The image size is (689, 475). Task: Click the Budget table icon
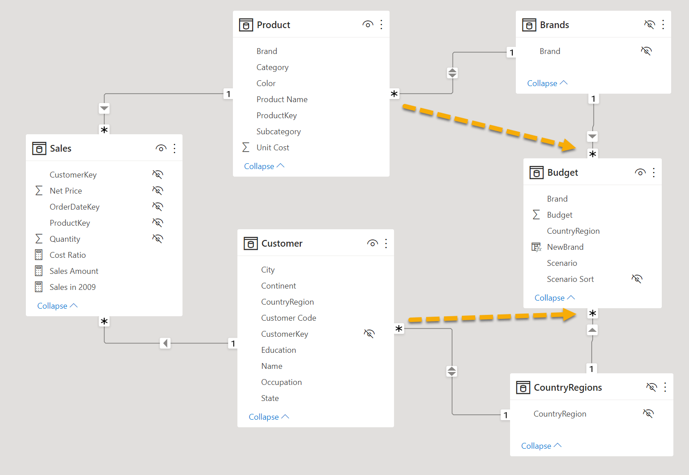tap(536, 173)
